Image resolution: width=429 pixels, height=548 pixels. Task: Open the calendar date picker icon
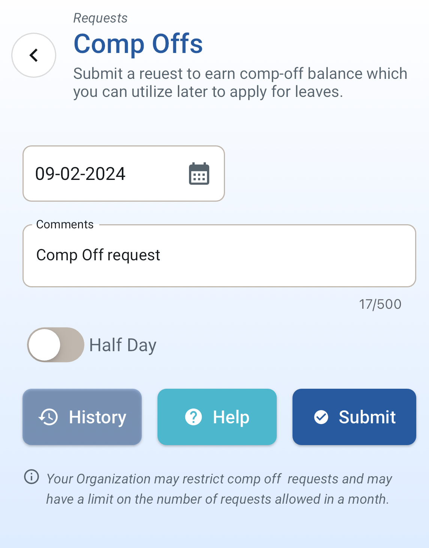point(199,174)
